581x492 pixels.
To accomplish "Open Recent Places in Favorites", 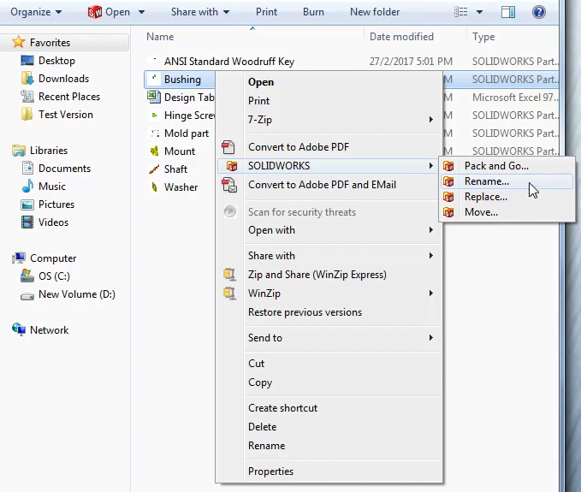I will [69, 97].
